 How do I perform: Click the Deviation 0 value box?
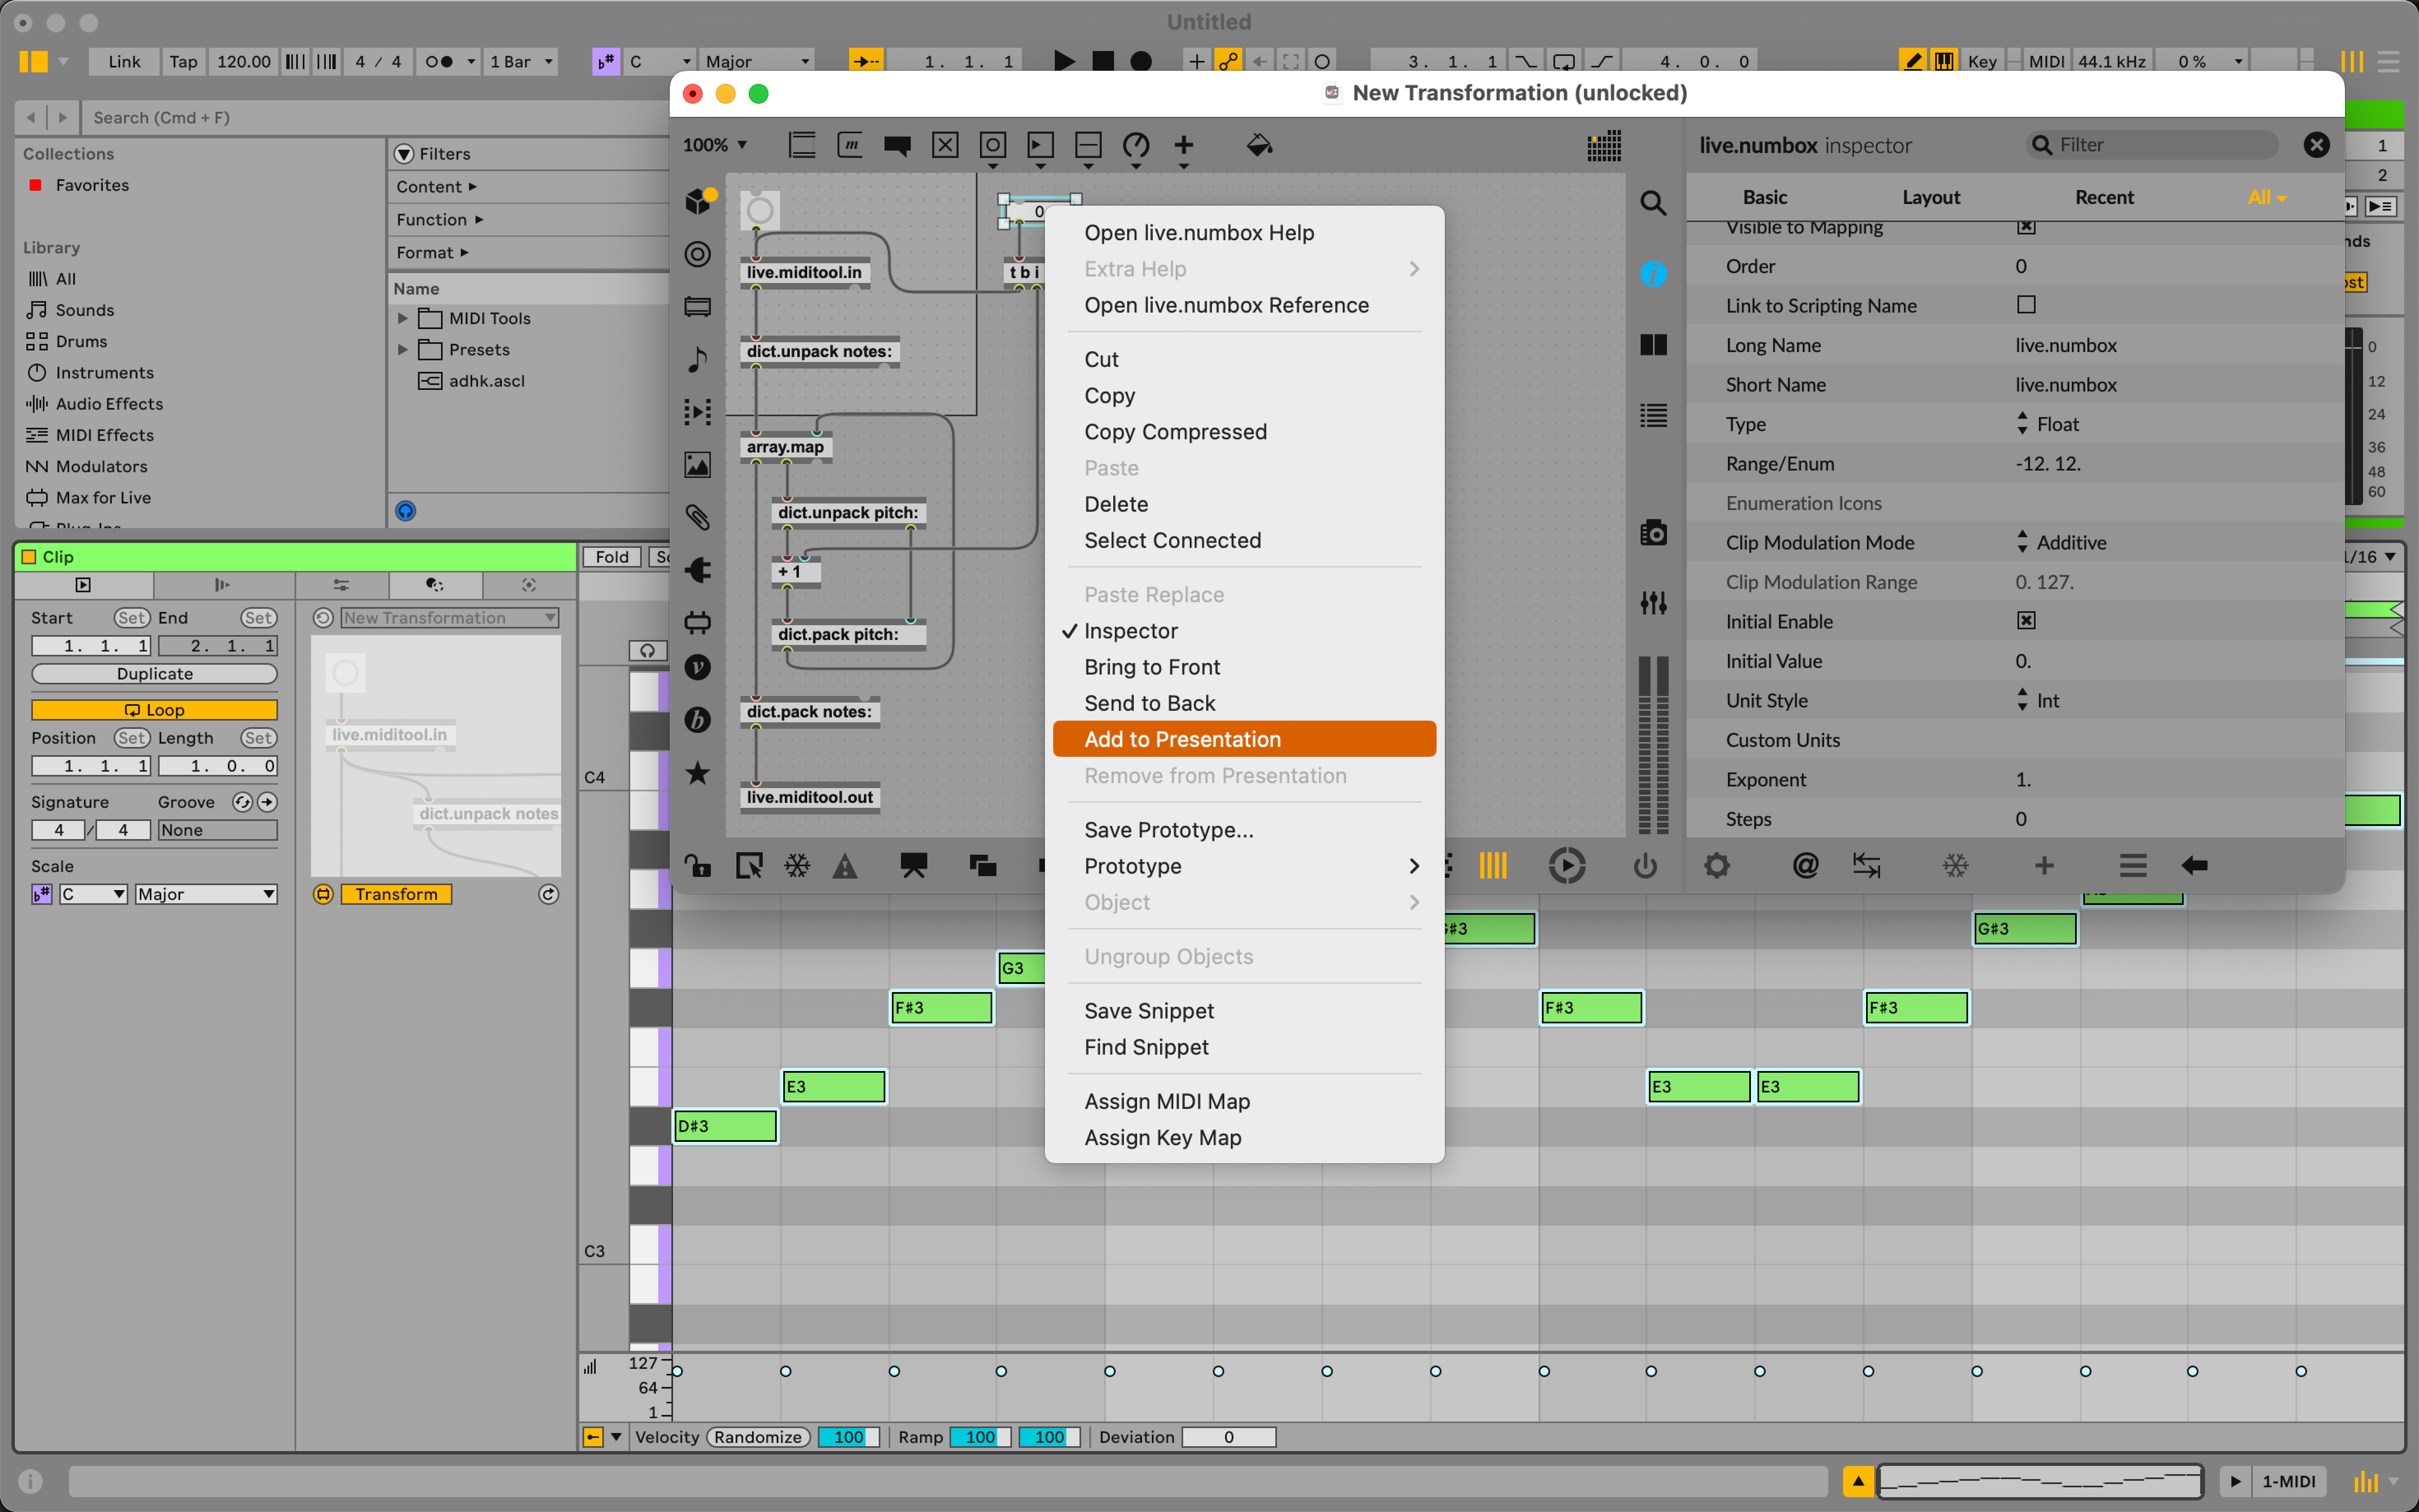pyautogui.click(x=1228, y=1437)
